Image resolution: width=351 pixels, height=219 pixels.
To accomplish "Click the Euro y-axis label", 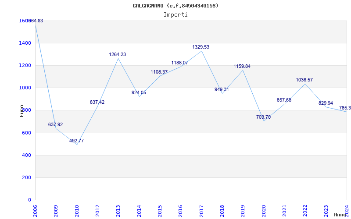I will click(x=21, y=111).
